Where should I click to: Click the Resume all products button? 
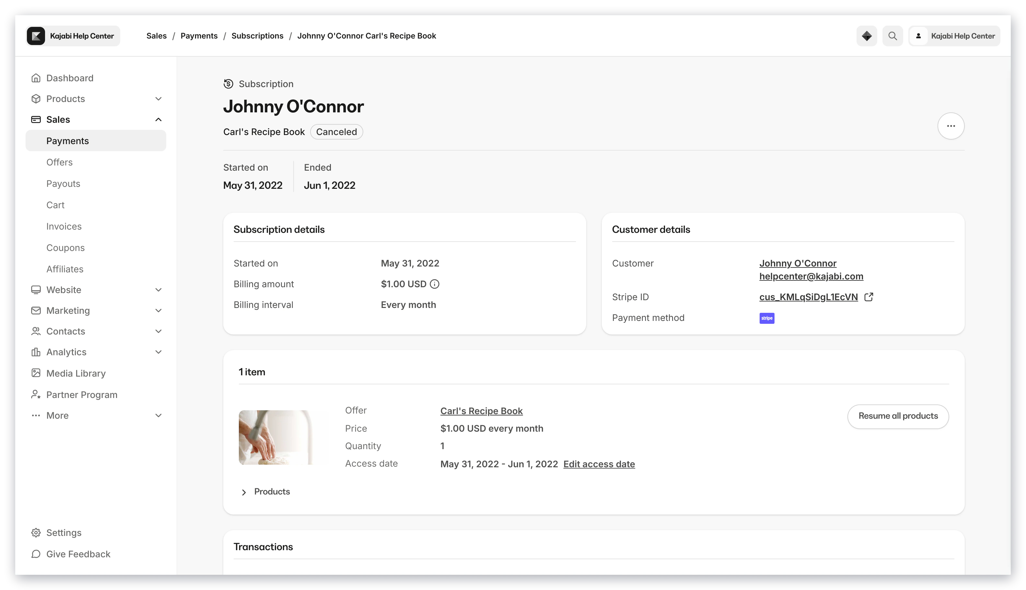pos(898,416)
